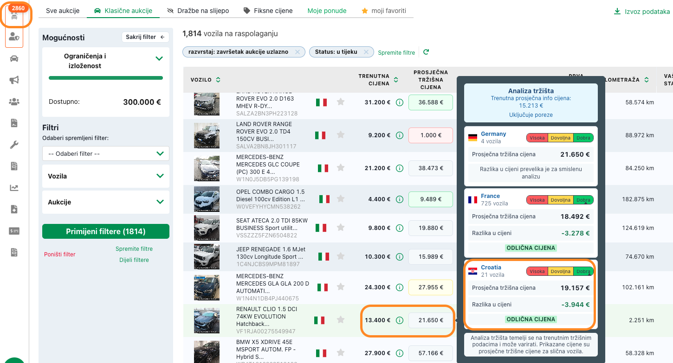Click the Primijeni filtere (1814) button

106,231
